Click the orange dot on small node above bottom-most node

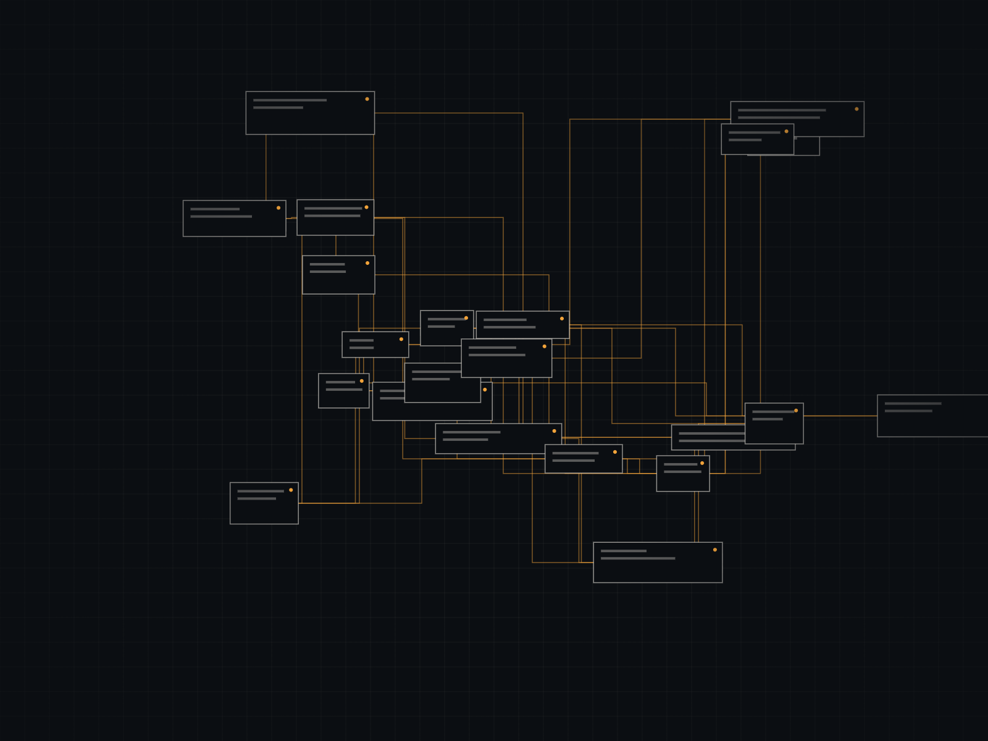pyautogui.click(x=702, y=463)
